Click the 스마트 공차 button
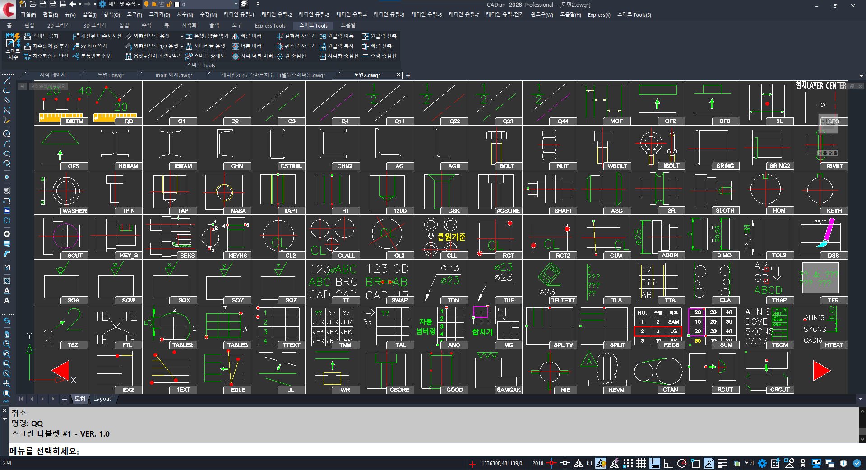This screenshot has width=866, height=470. (x=41, y=36)
